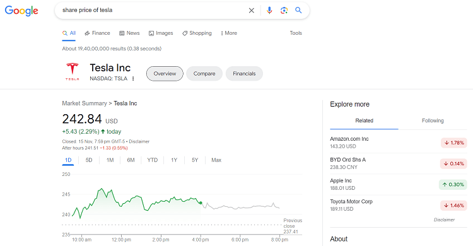This screenshot has height=246, width=473.
Task: Click the 242.84 USD price value
Action: tap(90, 119)
